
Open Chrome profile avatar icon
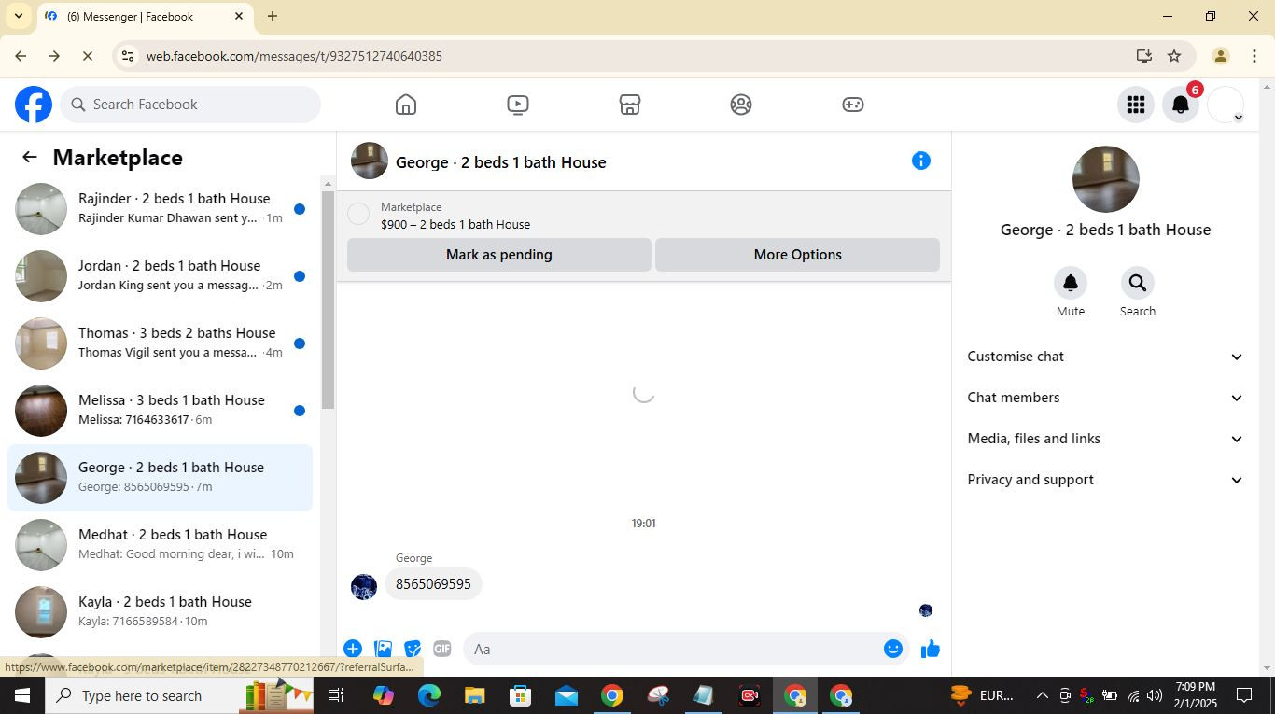click(x=1220, y=56)
